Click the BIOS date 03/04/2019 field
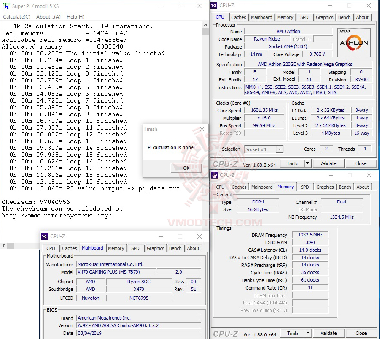Viewport: 380px width, 339px height. [x=139, y=333]
